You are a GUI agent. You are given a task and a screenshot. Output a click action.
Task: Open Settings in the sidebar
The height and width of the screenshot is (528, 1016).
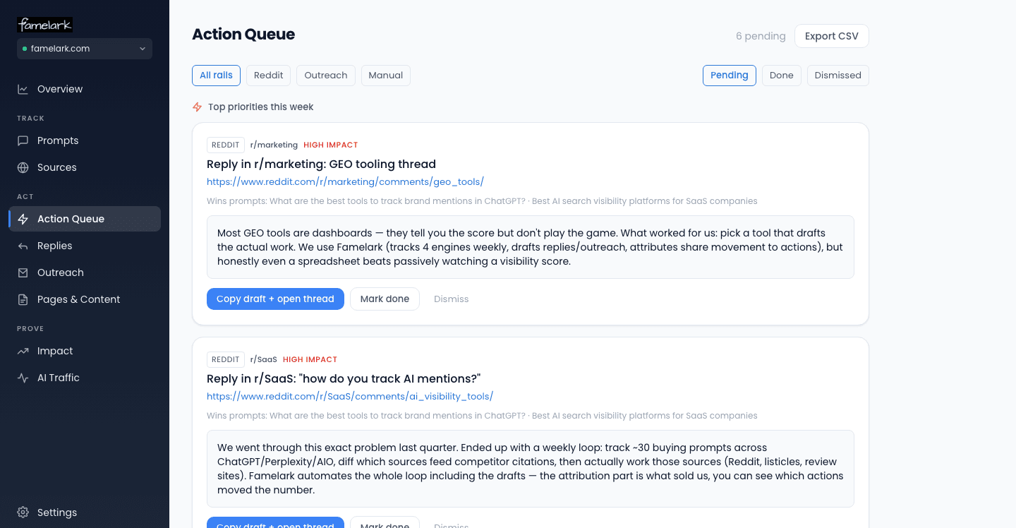pos(85,512)
